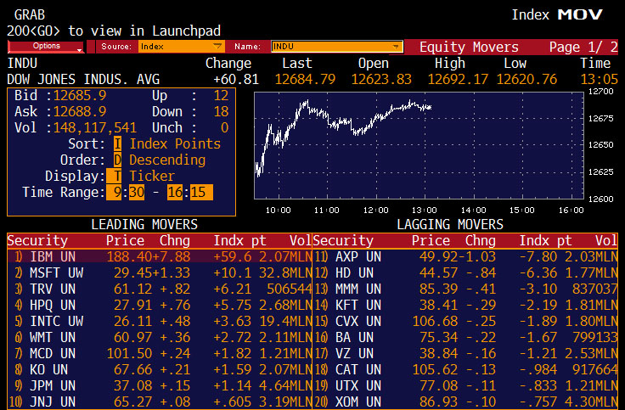Click the 200<GO> Launchpad hint text
Image resolution: width=625 pixels, height=410 pixels.
[x=114, y=31]
